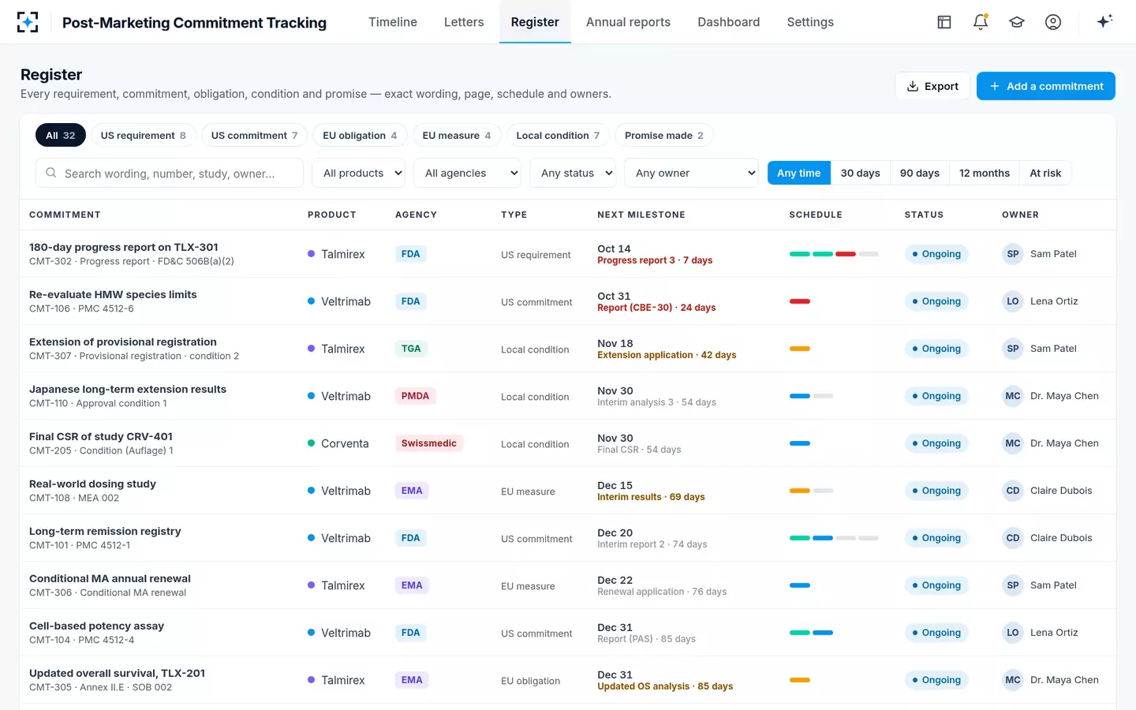This screenshot has width=1136, height=710.
Task: Click the schedule progress bar for CMT-302
Action: (834, 254)
